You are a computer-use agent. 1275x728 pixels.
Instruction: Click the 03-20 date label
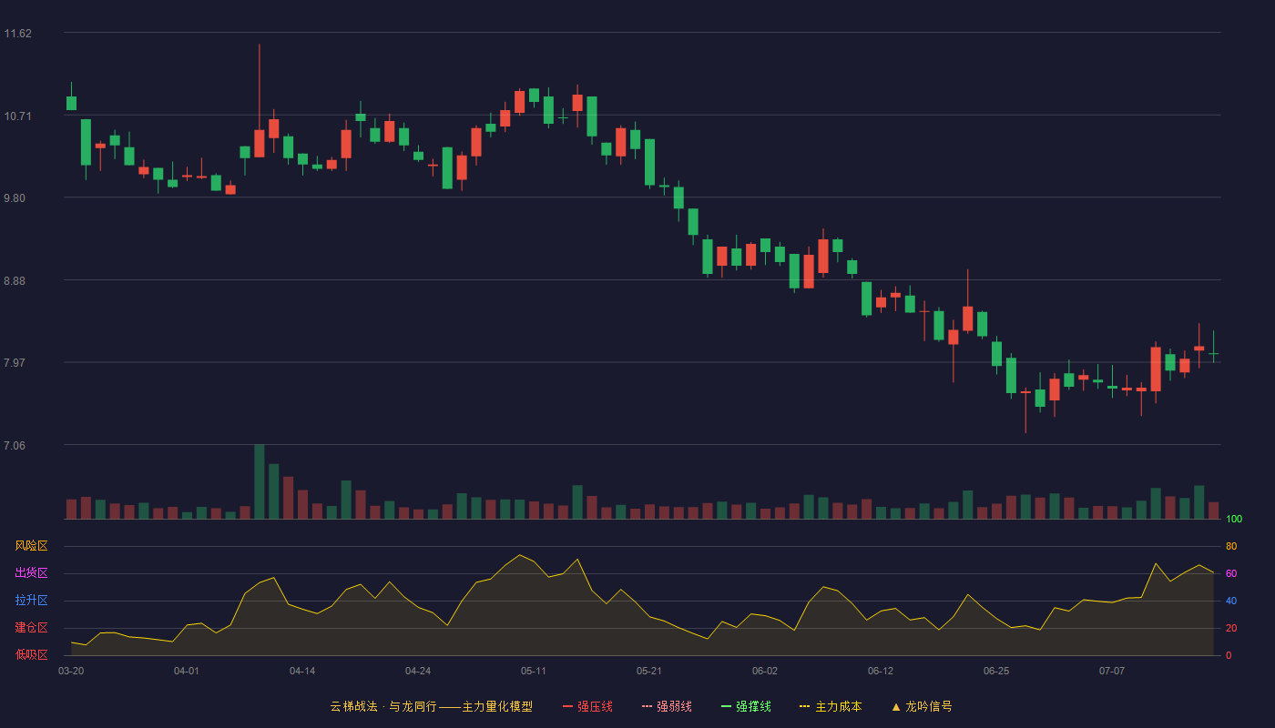[x=71, y=671]
